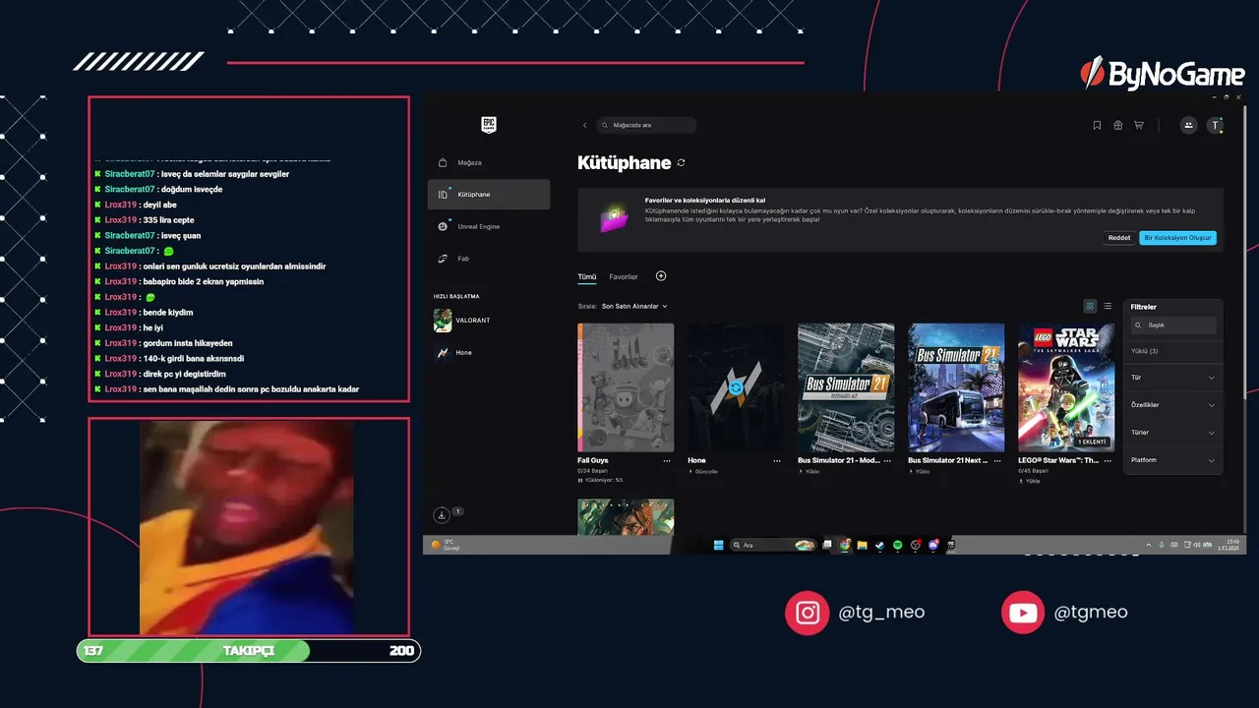
Task: Open Unreal Engine in the sidebar
Action: coord(489,226)
